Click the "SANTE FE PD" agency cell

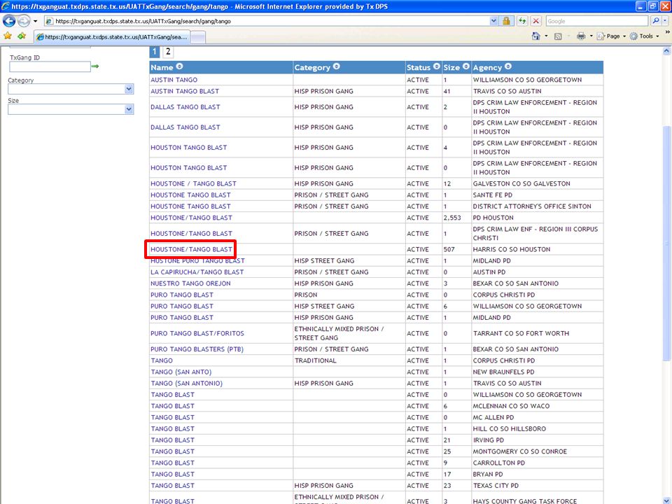pyautogui.click(x=492, y=195)
